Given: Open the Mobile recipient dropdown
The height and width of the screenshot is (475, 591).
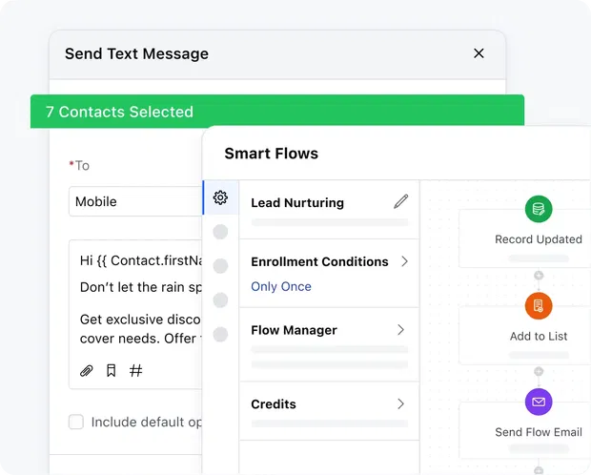Looking at the screenshot, I should (135, 201).
